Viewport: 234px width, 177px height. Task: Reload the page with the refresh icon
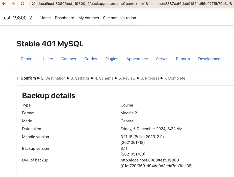pos(23,4)
